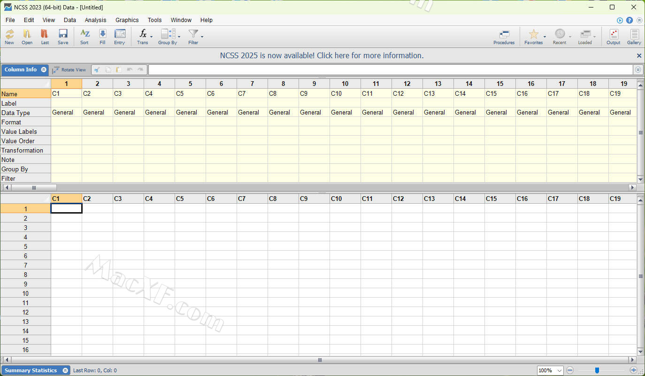The height and width of the screenshot is (376, 645).
Task: Click the blue question mark help icon
Action: 630,20
